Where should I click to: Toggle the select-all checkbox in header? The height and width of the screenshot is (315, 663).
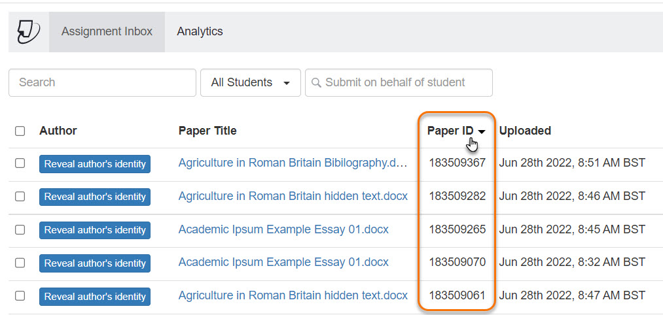pos(20,131)
